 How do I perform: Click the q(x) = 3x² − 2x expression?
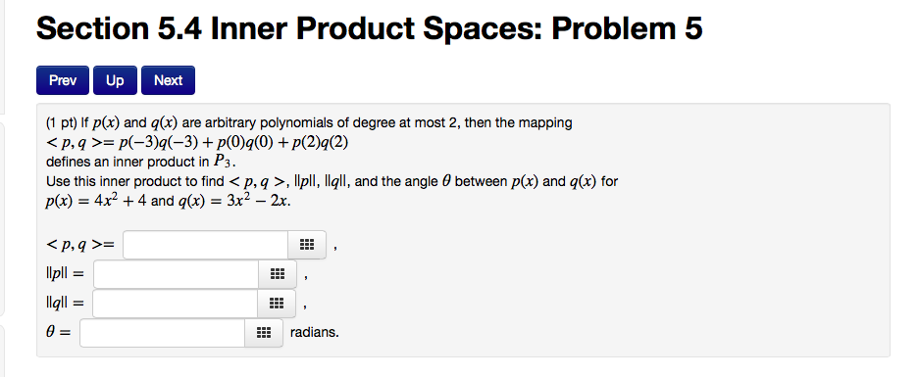point(233,201)
